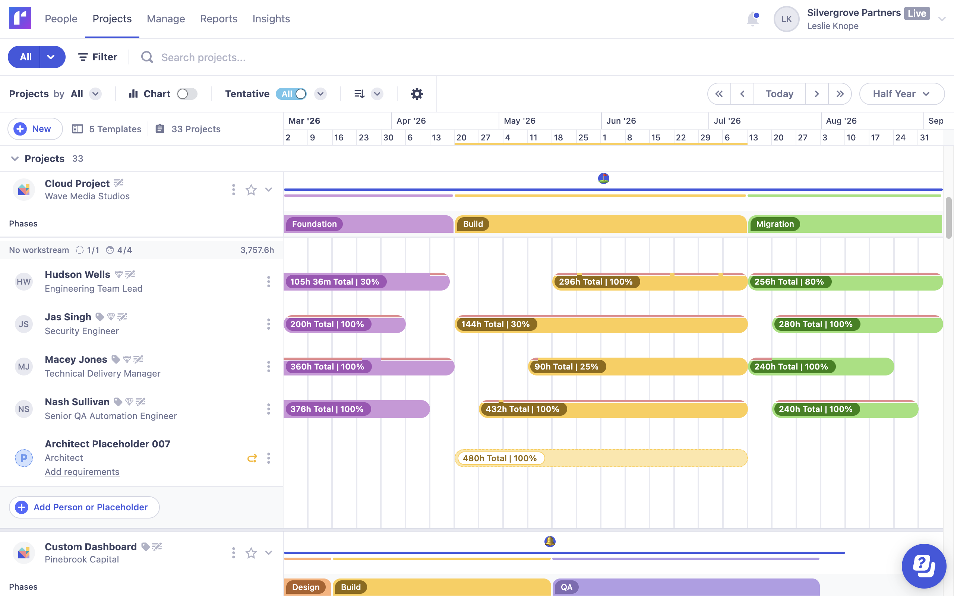Switch the Tentative All toggle
954x596 pixels.
[292, 94]
